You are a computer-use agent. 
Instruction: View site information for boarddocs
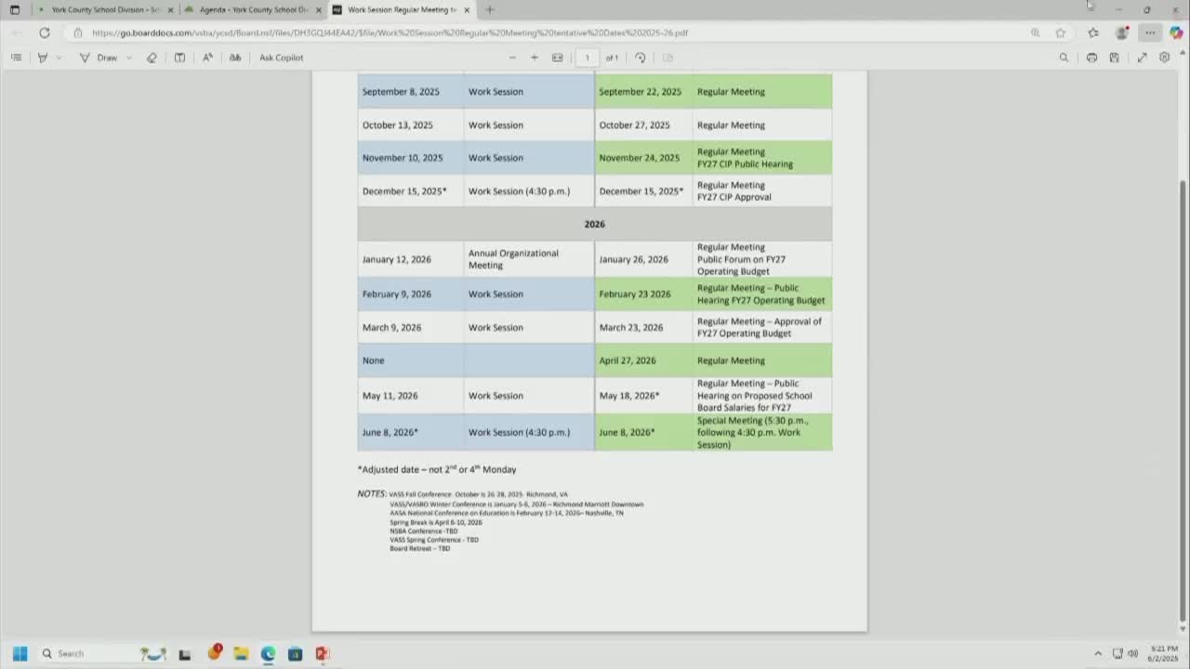coord(78,33)
